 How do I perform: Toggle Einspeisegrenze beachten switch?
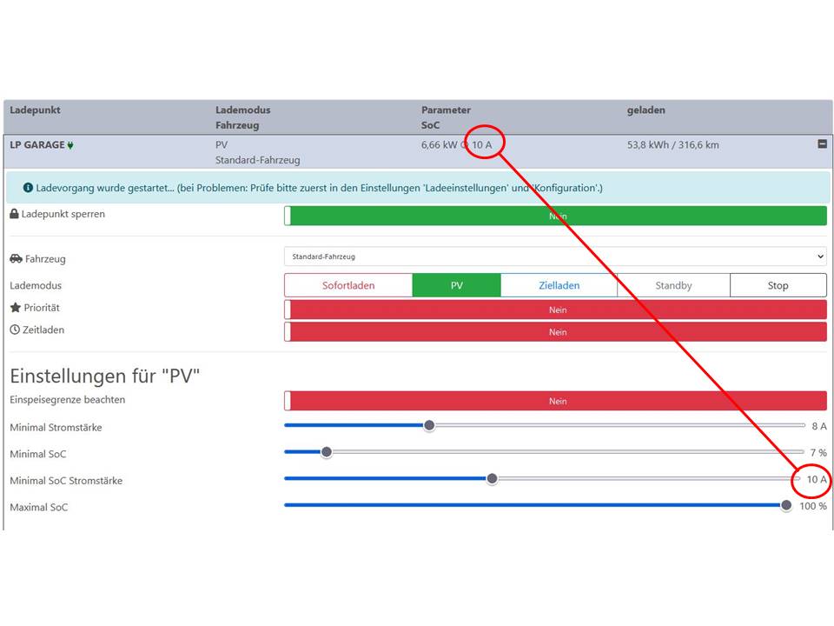555,402
